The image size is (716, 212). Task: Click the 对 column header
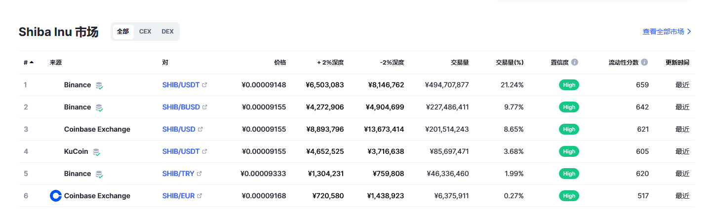165,63
